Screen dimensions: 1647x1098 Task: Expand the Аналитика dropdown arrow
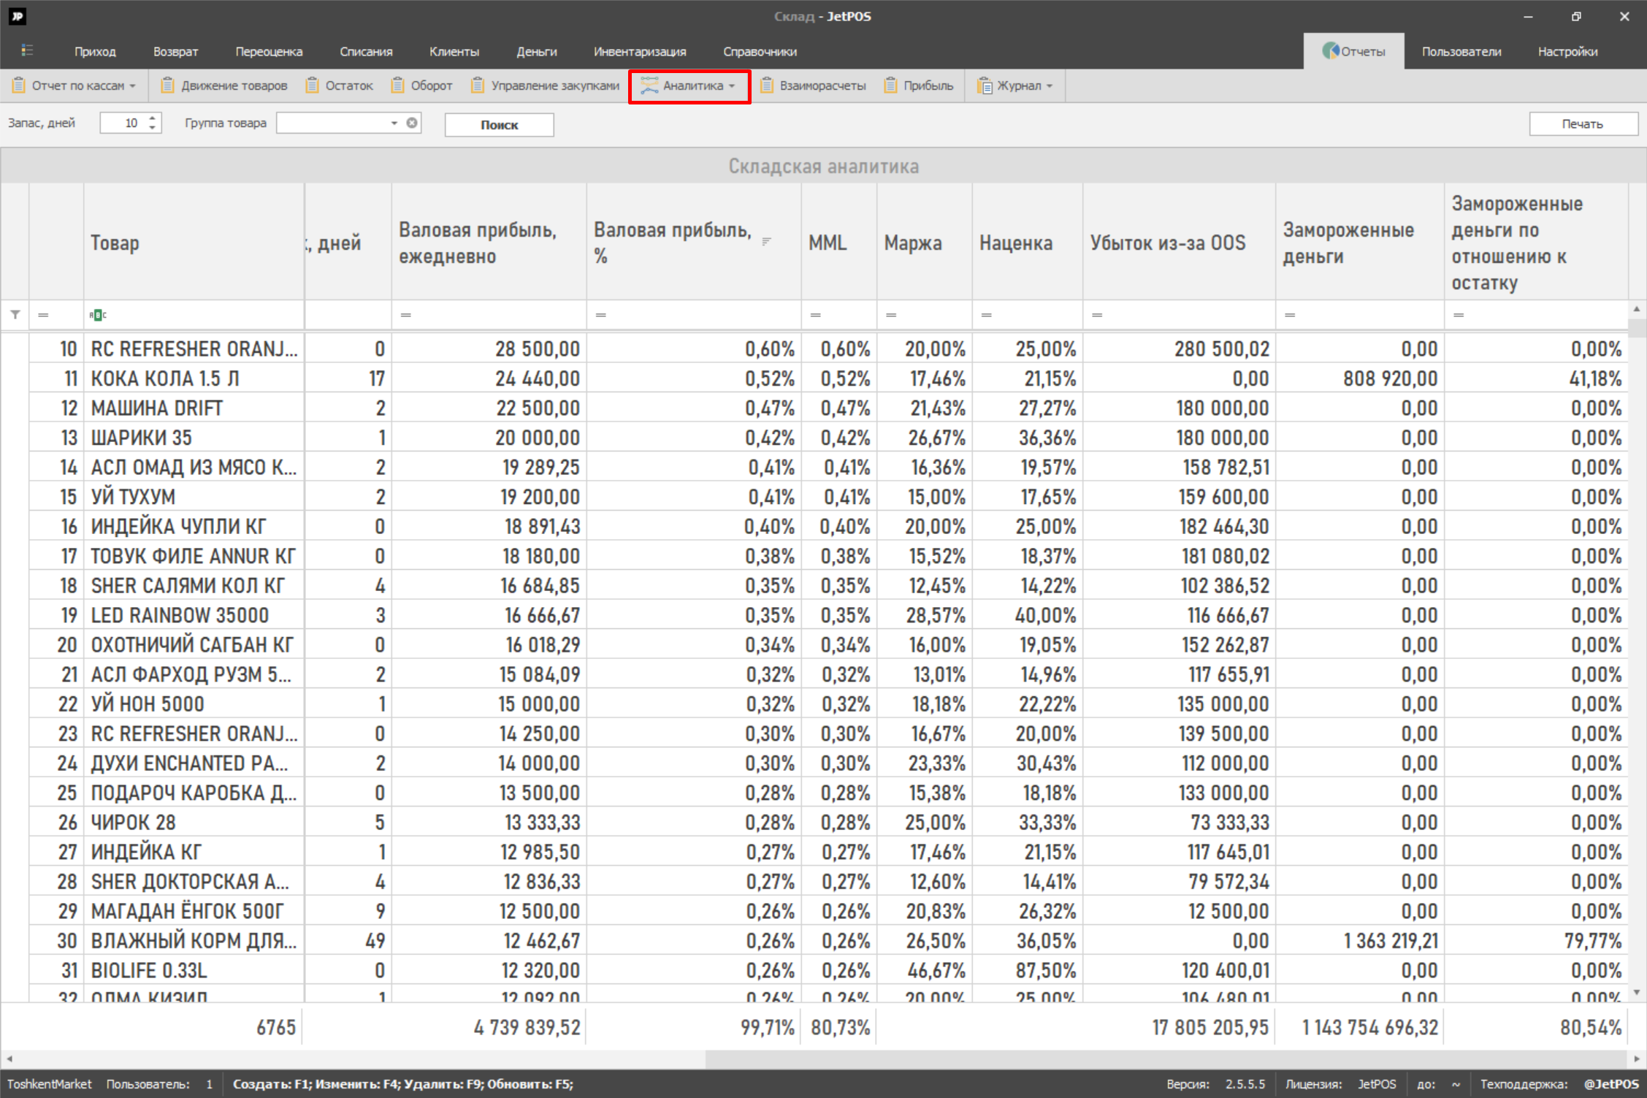click(732, 86)
